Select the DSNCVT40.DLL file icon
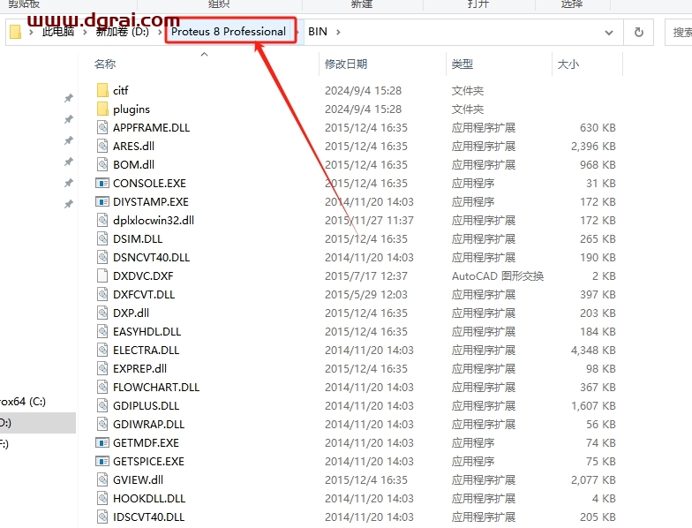The width and height of the screenshot is (692, 528). [x=102, y=258]
